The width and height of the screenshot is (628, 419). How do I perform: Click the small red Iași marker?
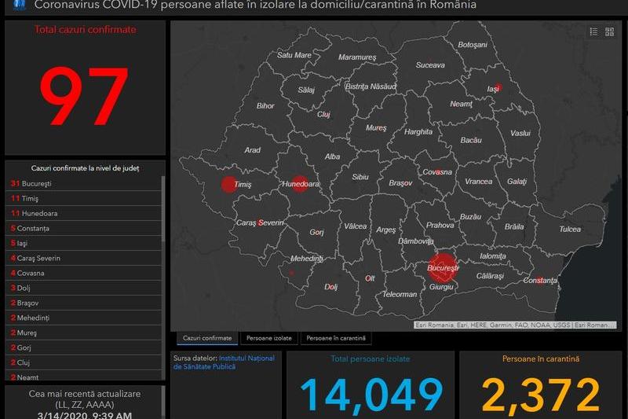pos(498,88)
